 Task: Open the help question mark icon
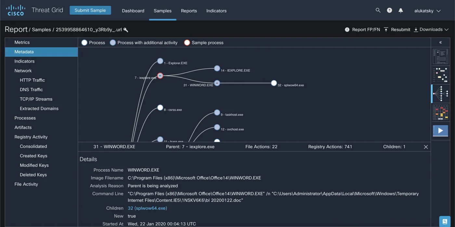[x=389, y=10]
